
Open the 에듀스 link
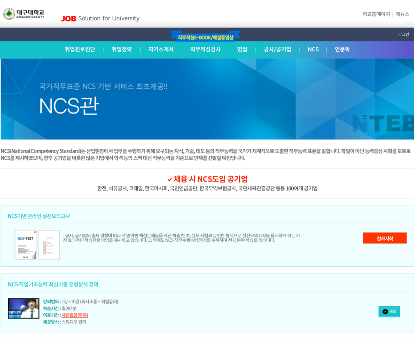pyautogui.click(x=402, y=14)
